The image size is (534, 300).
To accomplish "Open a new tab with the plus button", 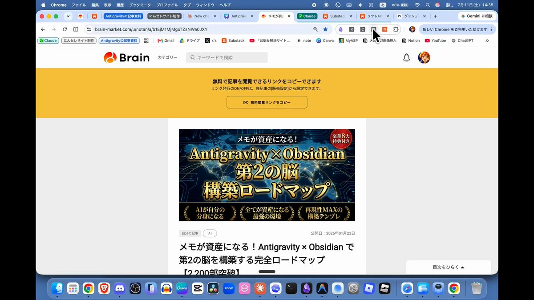I will point(435,16).
